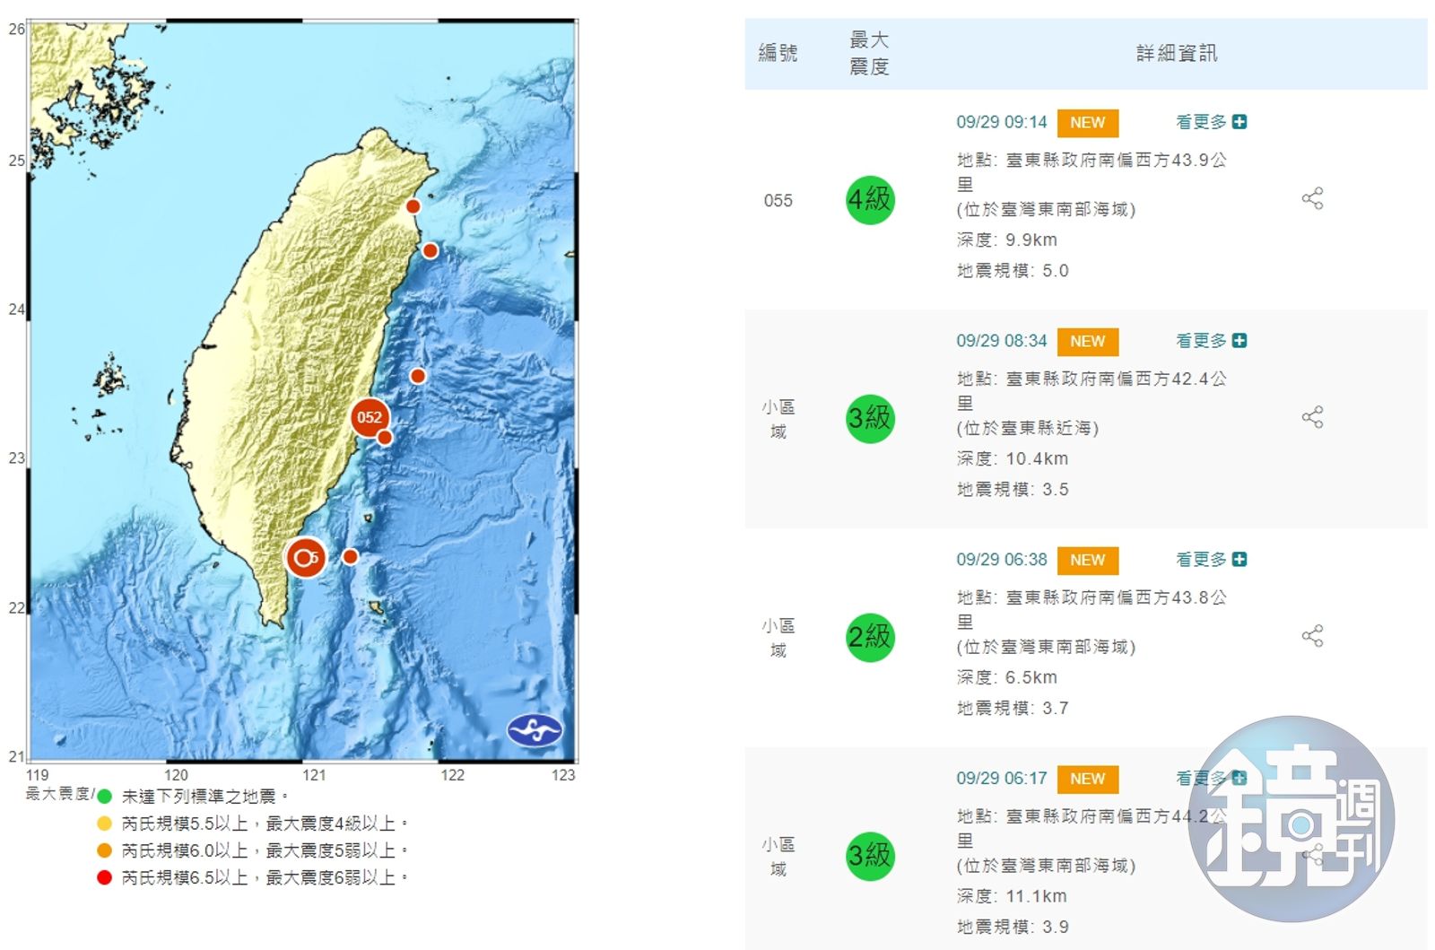Viewport: 1435px width, 950px height.
Task: Click the 最大震度 column header
Action: [x=868, y=54]
